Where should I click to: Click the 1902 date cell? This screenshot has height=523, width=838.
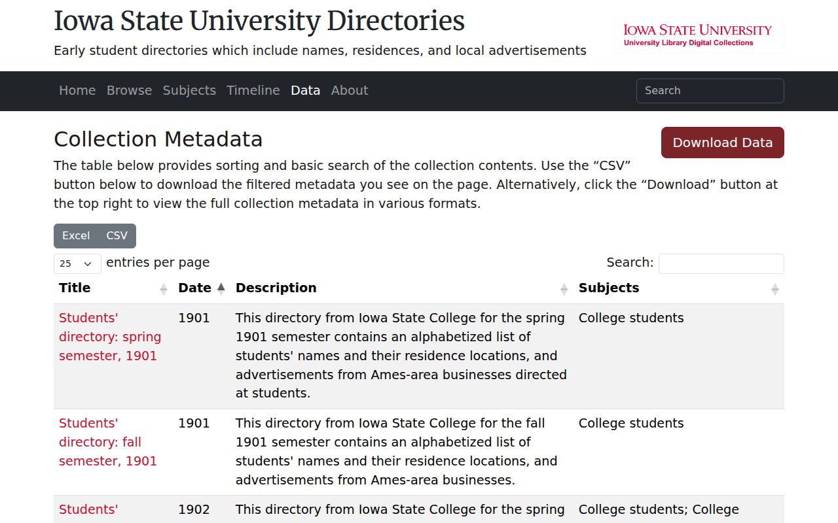[194, 509]
